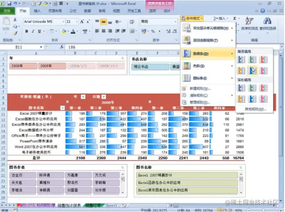The width and height of the screenshot is (285, 212).
Task: Click the Help question mark icon
Action: 263,11
